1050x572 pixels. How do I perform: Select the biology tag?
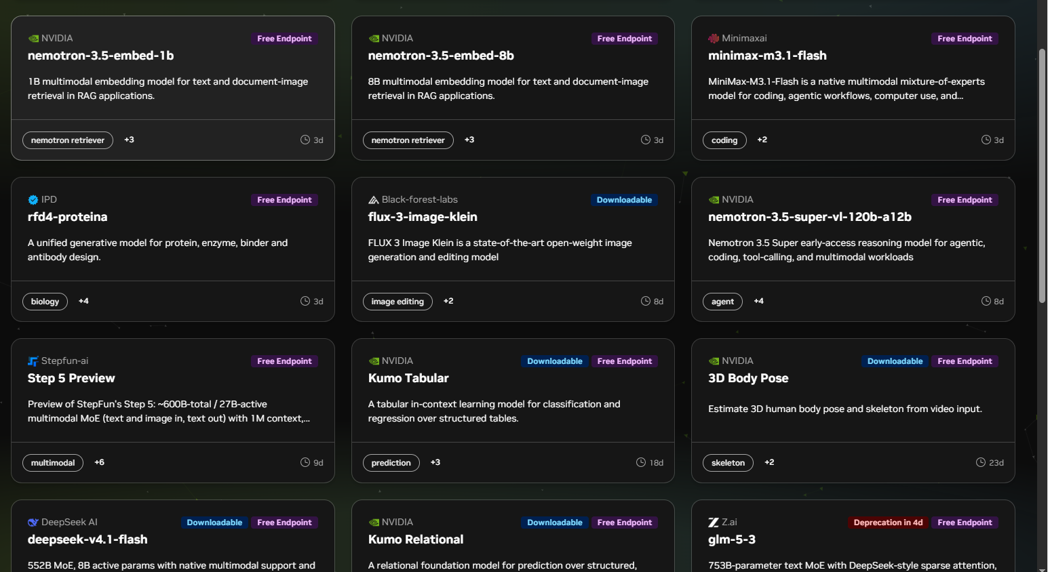(45, 302)
